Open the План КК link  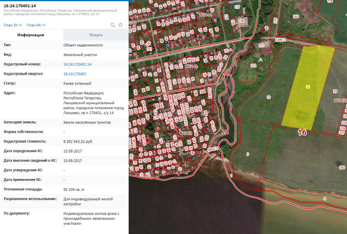tap(36, 25)
